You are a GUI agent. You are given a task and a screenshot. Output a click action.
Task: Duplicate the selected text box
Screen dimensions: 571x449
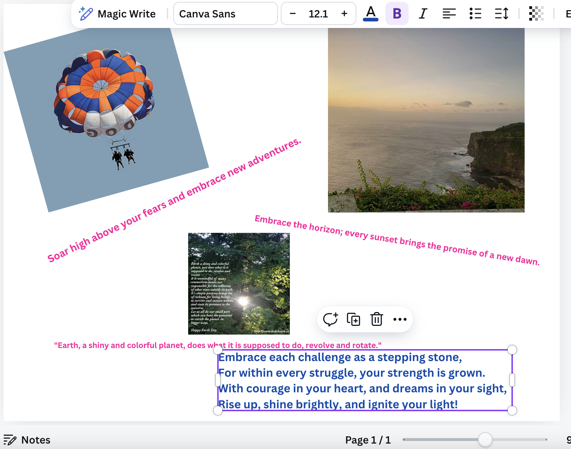pyautogui.click(x=353, y=319)
